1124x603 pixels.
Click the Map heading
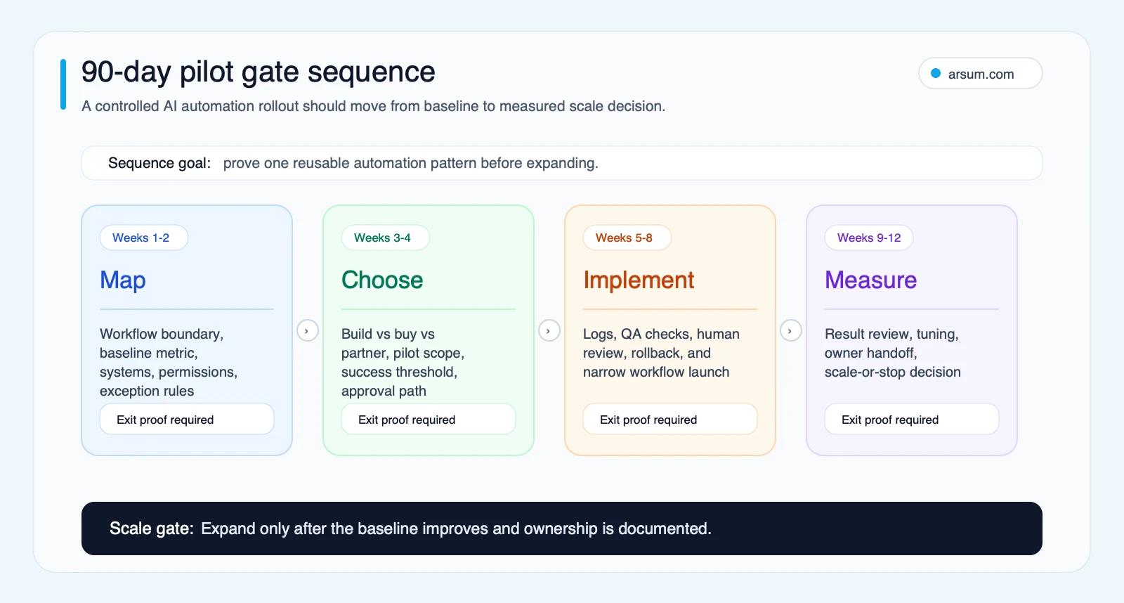point(123,280)
